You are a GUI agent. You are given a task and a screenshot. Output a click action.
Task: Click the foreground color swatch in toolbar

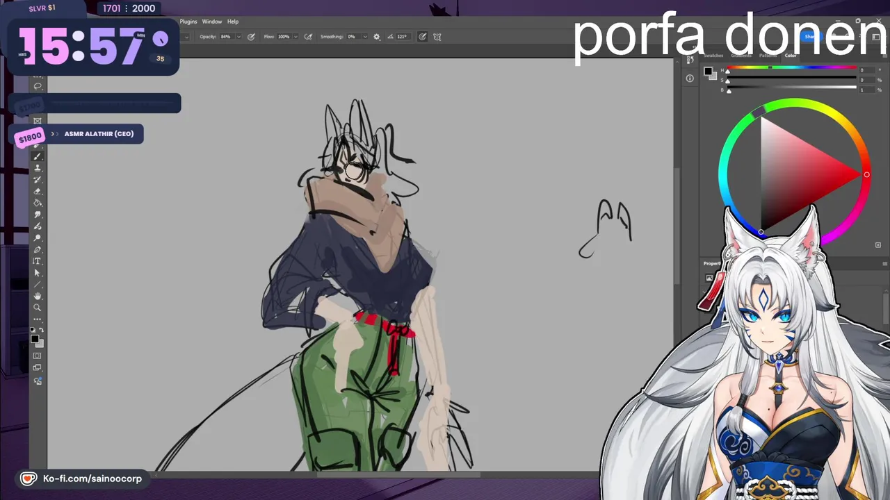pos(35,339)
